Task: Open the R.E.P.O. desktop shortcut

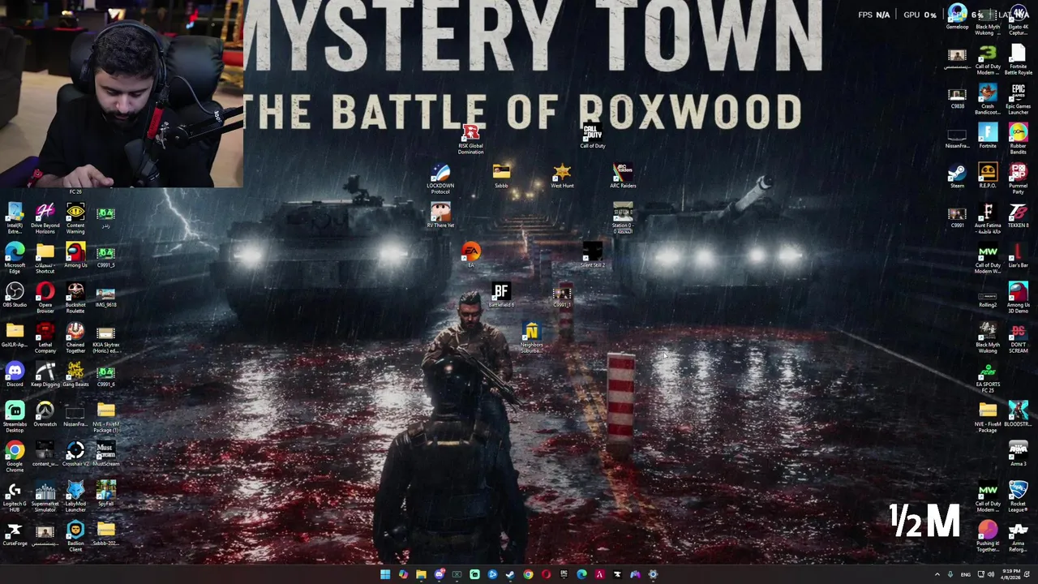Action: (x=988, y=177)
